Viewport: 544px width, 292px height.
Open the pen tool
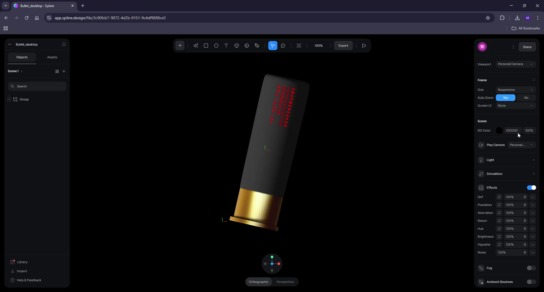tap(257, 46)
